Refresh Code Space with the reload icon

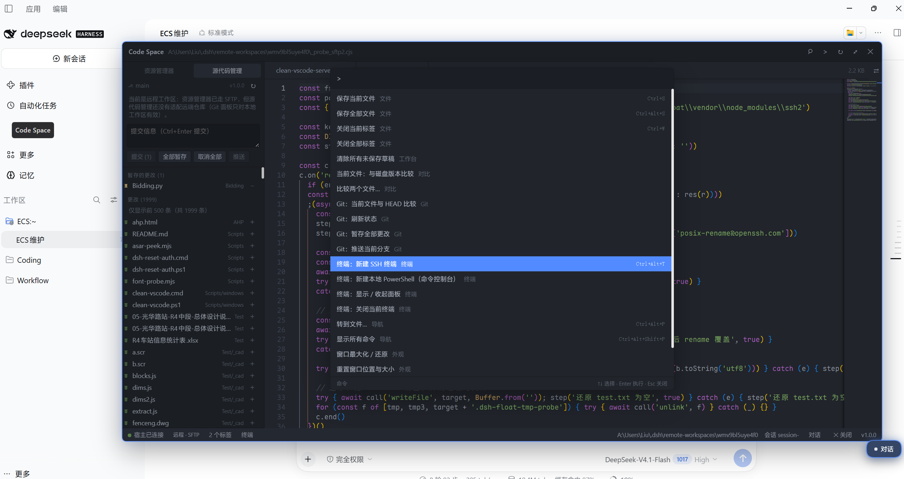click(840, 52)
